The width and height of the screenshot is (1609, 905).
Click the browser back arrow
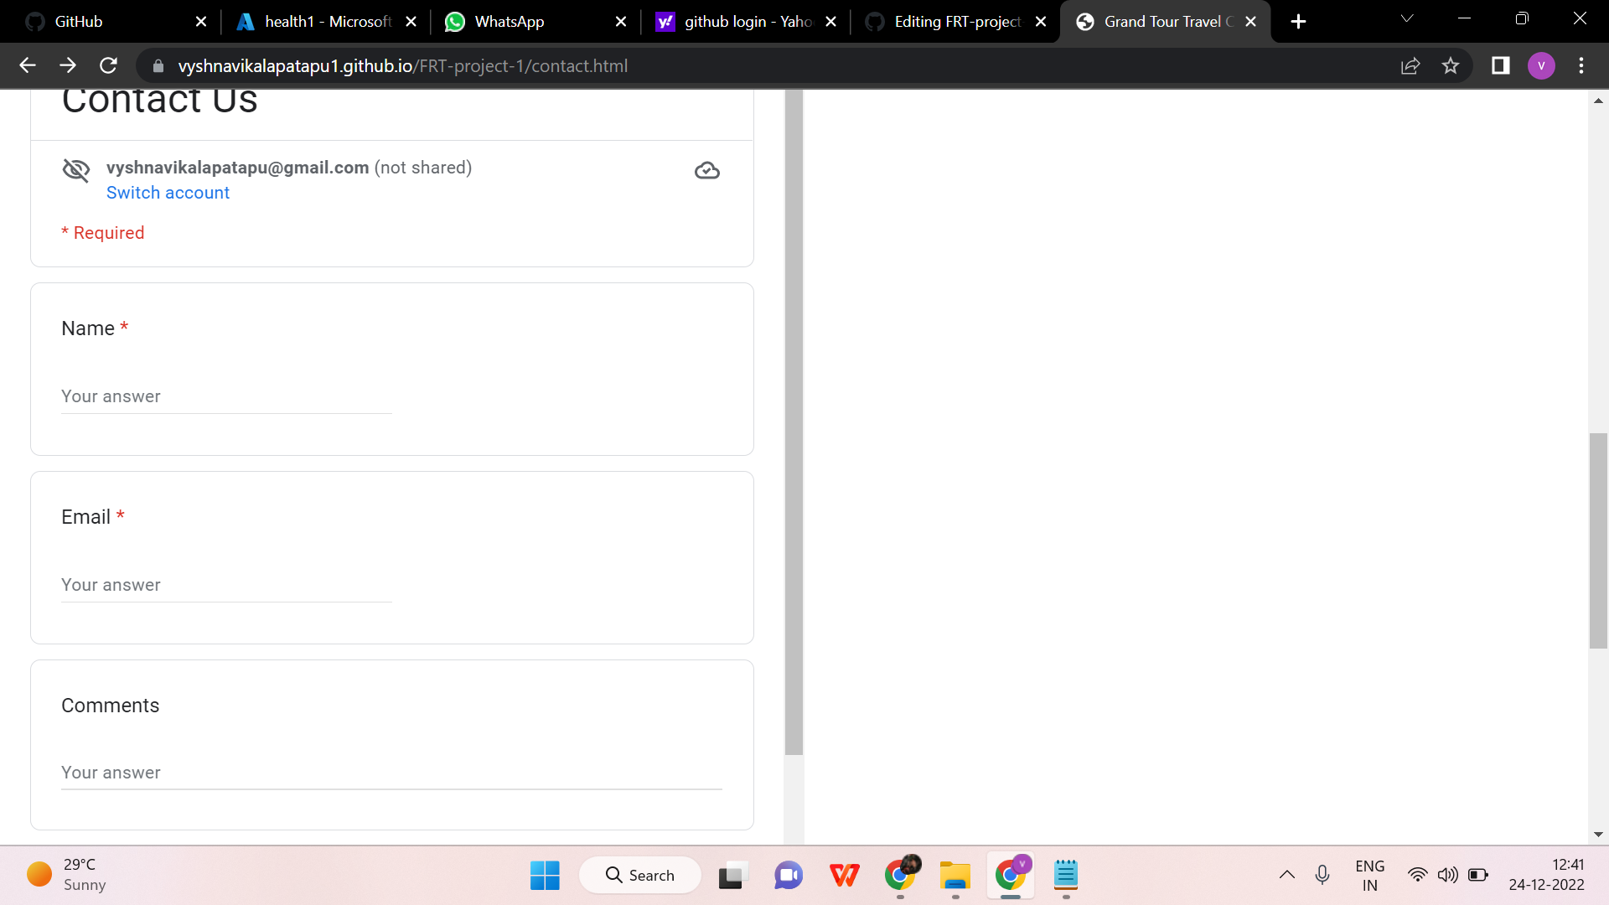click(28, 65)
